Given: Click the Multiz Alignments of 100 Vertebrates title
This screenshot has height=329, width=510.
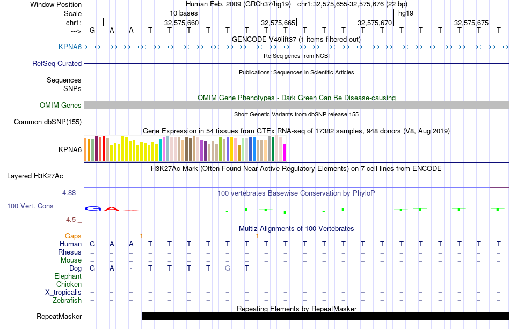Looking at the screenshot, I should click(296, 228).
